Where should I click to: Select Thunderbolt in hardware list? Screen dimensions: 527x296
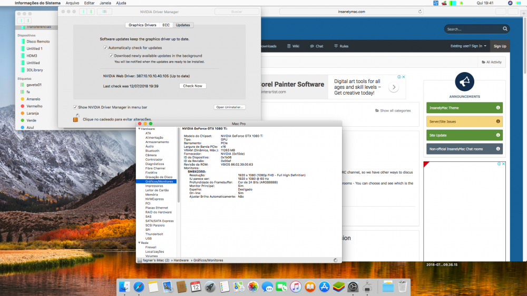pyautogui.click(x=154, y=234)
